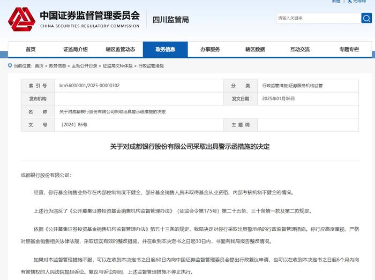Click the 四川监管局 header title
Screen dimensions: 375x280
coord(171,20)
